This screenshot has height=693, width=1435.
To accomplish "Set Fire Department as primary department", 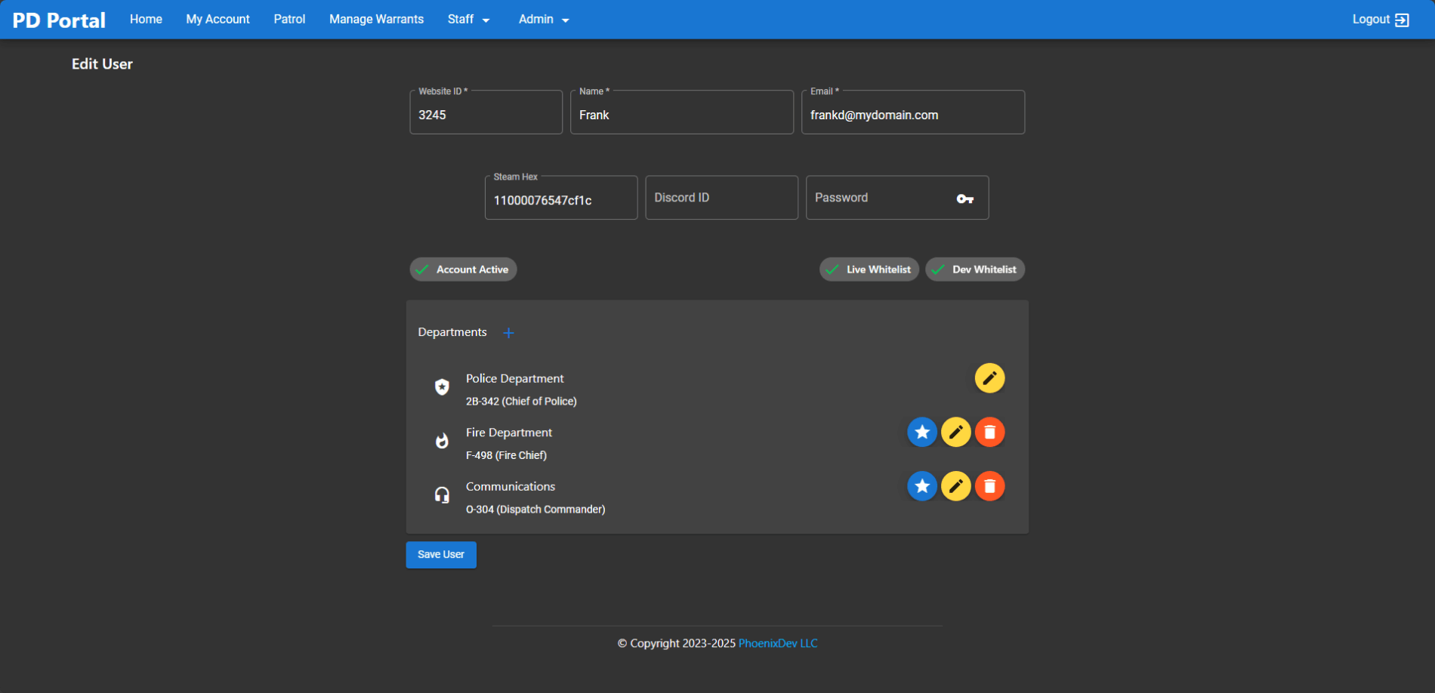I will pos(922,432).
